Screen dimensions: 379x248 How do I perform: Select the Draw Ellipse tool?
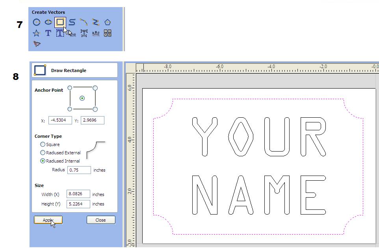(48, 22)
